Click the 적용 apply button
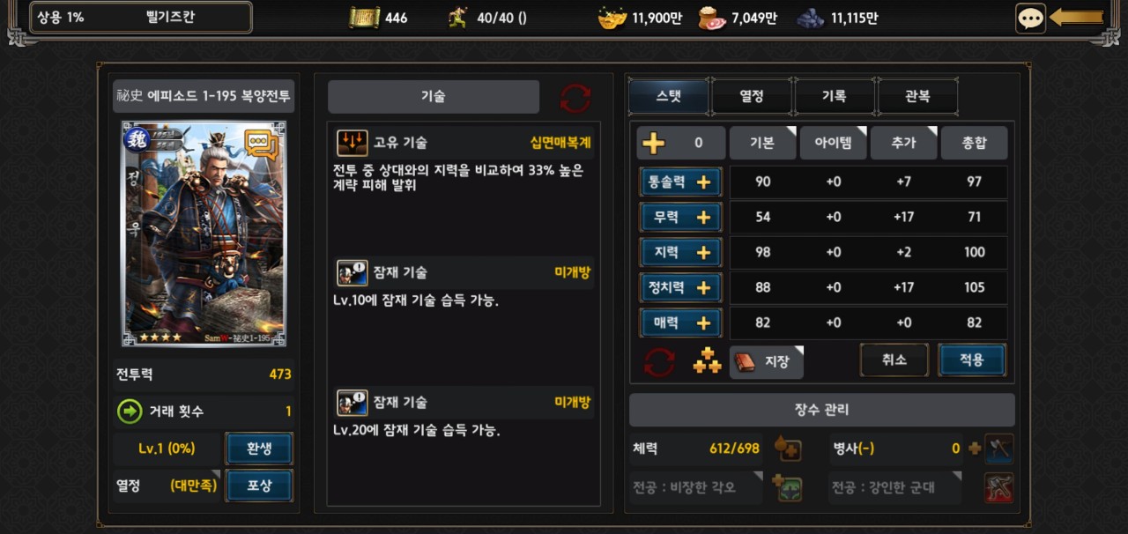Image resolution: width=1128 pixels, height=534 pixels. pos(971,360)
